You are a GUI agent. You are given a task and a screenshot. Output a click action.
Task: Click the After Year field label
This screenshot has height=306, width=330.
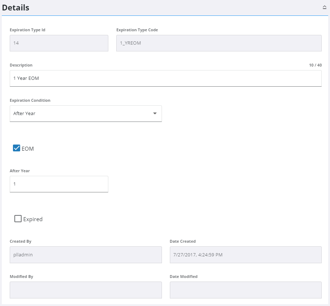[x=20, y=171]
